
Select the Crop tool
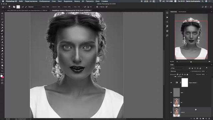(x=2, y=25)
